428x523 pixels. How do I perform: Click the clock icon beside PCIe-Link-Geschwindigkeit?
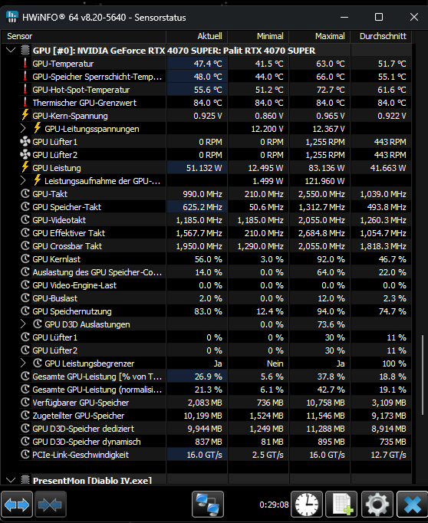point(25,454)
